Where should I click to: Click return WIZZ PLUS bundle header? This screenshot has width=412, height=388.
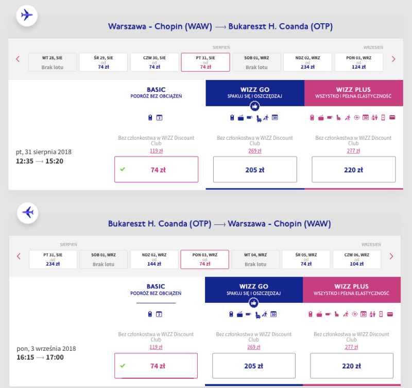click(352, 289)
